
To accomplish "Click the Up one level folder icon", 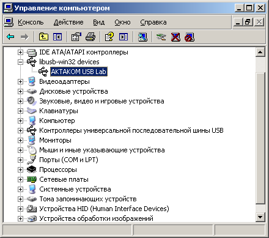I will click(x=43, y=37).
